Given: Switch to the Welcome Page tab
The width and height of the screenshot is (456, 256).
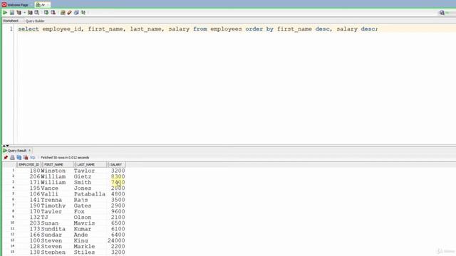Looking at the screenshot, I should [16, 5].
